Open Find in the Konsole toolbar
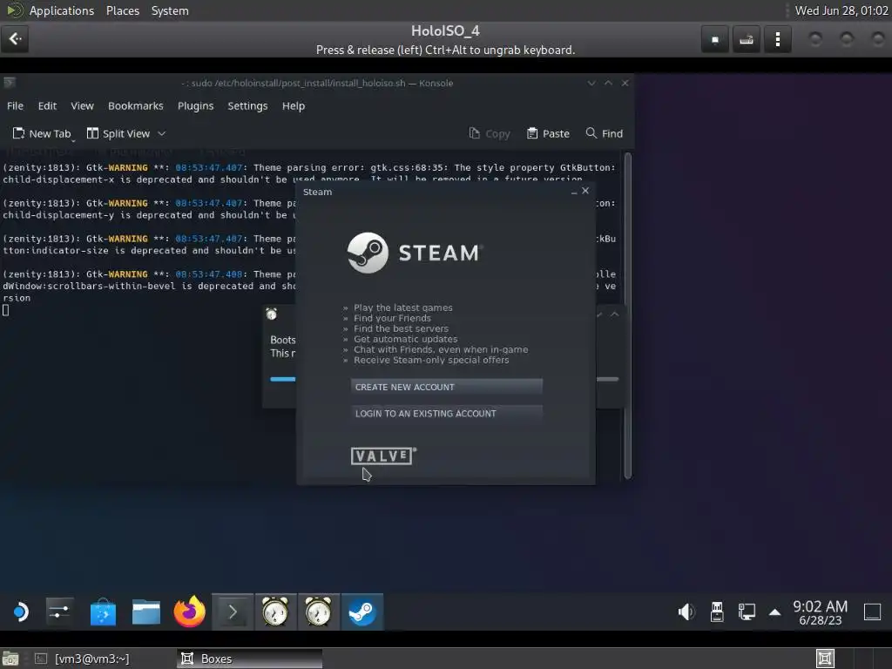The image size is (892, 669). [x=605, y=133]
